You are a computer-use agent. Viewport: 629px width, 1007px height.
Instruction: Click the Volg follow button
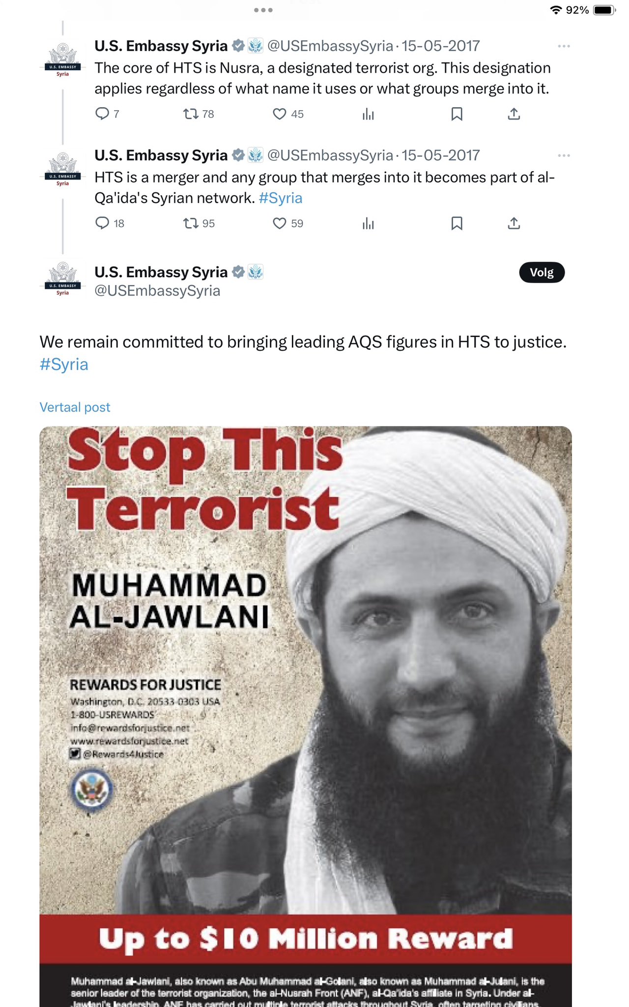542,272
